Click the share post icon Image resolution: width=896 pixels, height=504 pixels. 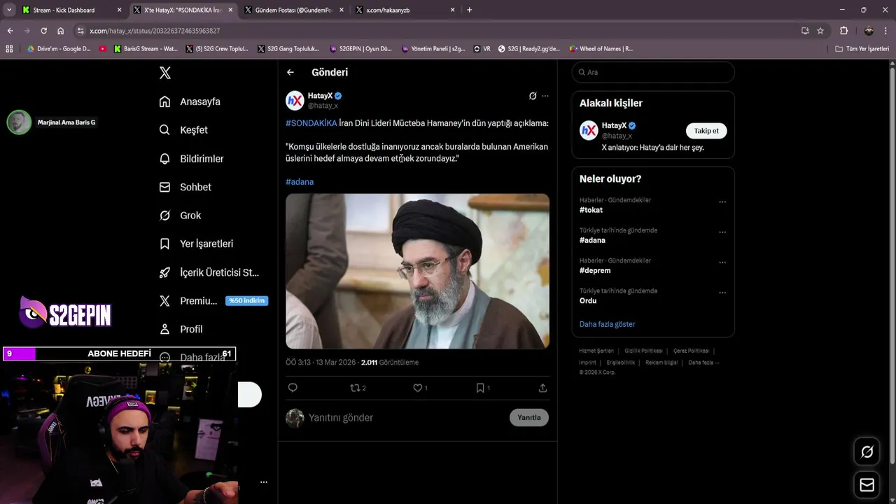(x=542, y=388)
